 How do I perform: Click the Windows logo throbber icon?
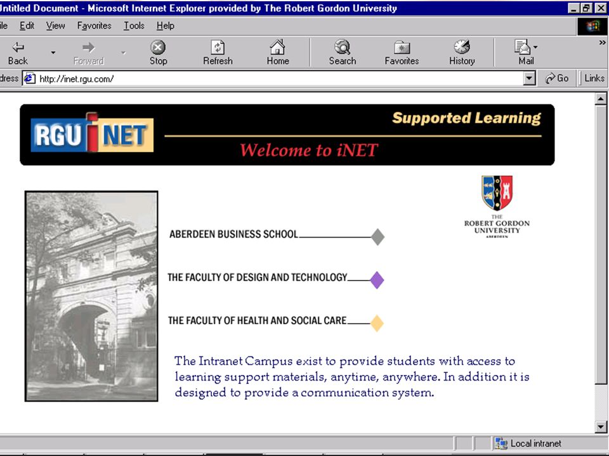pos(593,27)
